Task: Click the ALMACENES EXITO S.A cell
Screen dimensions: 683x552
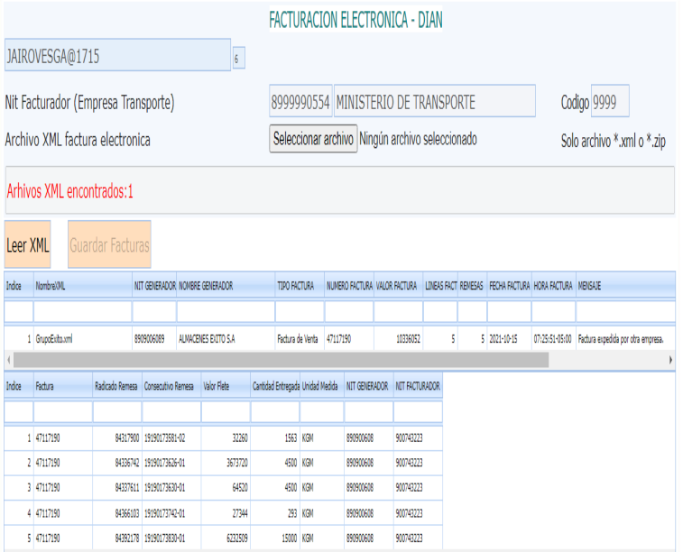Action: point(226,339)
